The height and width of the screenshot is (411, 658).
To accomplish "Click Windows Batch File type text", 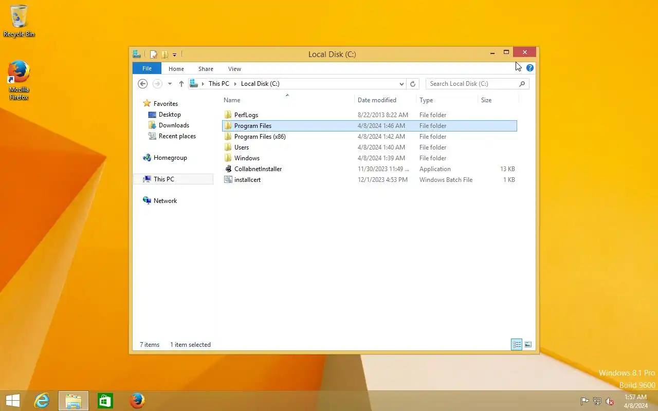I will (x=446, y=180).
